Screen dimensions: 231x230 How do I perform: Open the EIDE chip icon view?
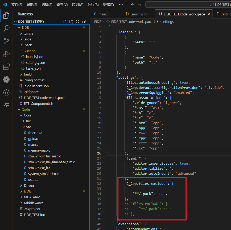click(x=6, y=80)
